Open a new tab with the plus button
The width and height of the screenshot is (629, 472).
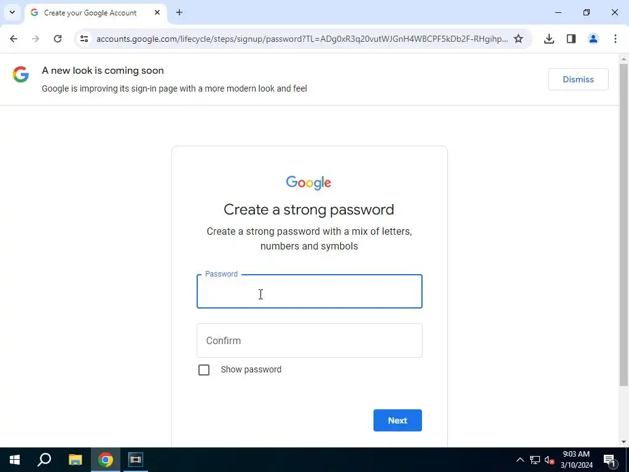179,12
